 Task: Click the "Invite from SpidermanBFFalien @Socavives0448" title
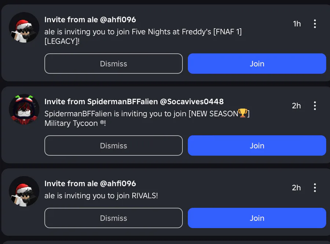(134, 101)
